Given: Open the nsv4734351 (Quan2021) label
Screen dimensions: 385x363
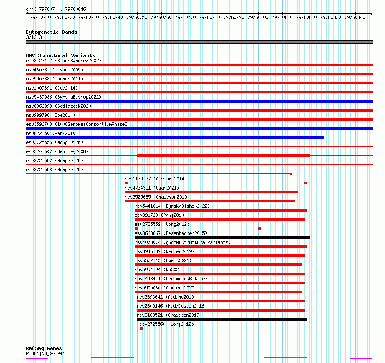Looking at the screenshot, I should tap(152, 188).
